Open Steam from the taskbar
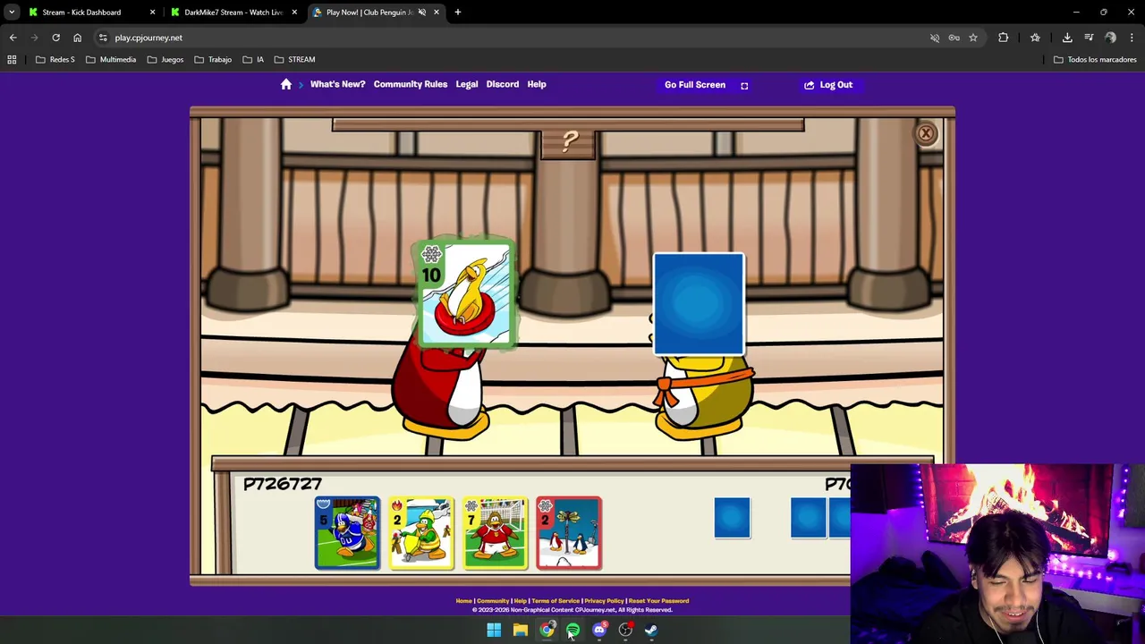This screenshot has height=644, width=1145. 651,630
